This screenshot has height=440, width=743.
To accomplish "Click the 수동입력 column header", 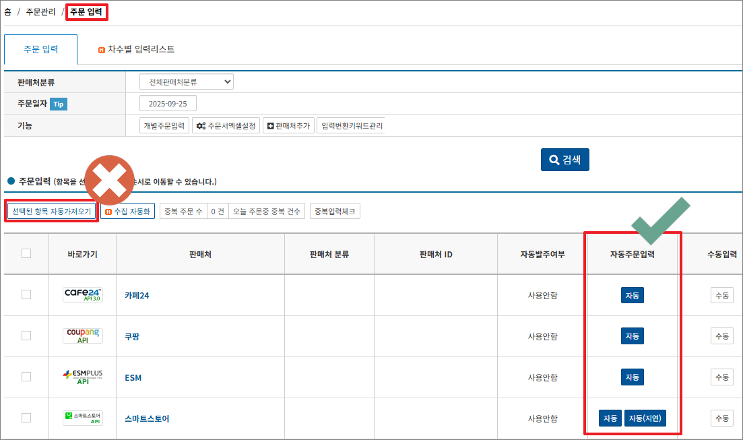I will tap(722, 254).
